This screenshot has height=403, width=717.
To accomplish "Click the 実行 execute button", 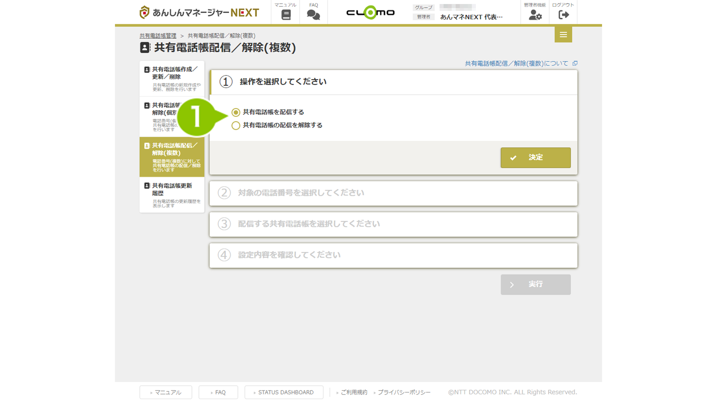I will pyautogui.click(x=535, y=285).
